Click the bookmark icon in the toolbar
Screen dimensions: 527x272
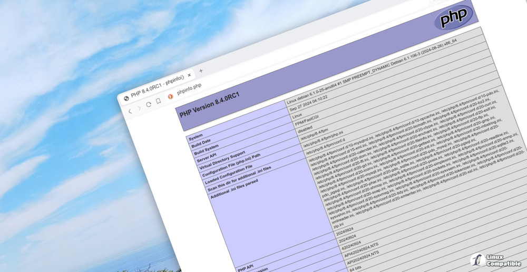pos(158,101)
